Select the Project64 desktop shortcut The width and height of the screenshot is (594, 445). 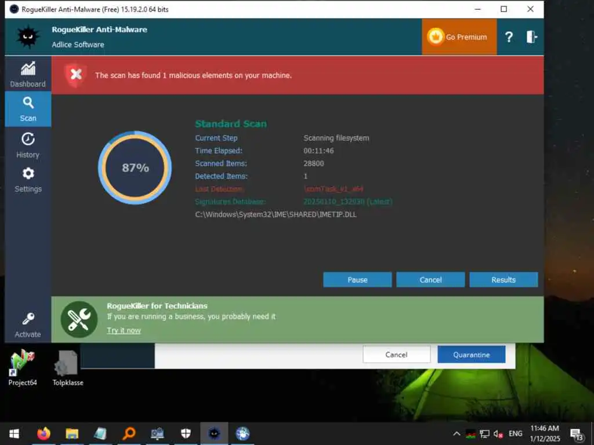pos(23,368)
